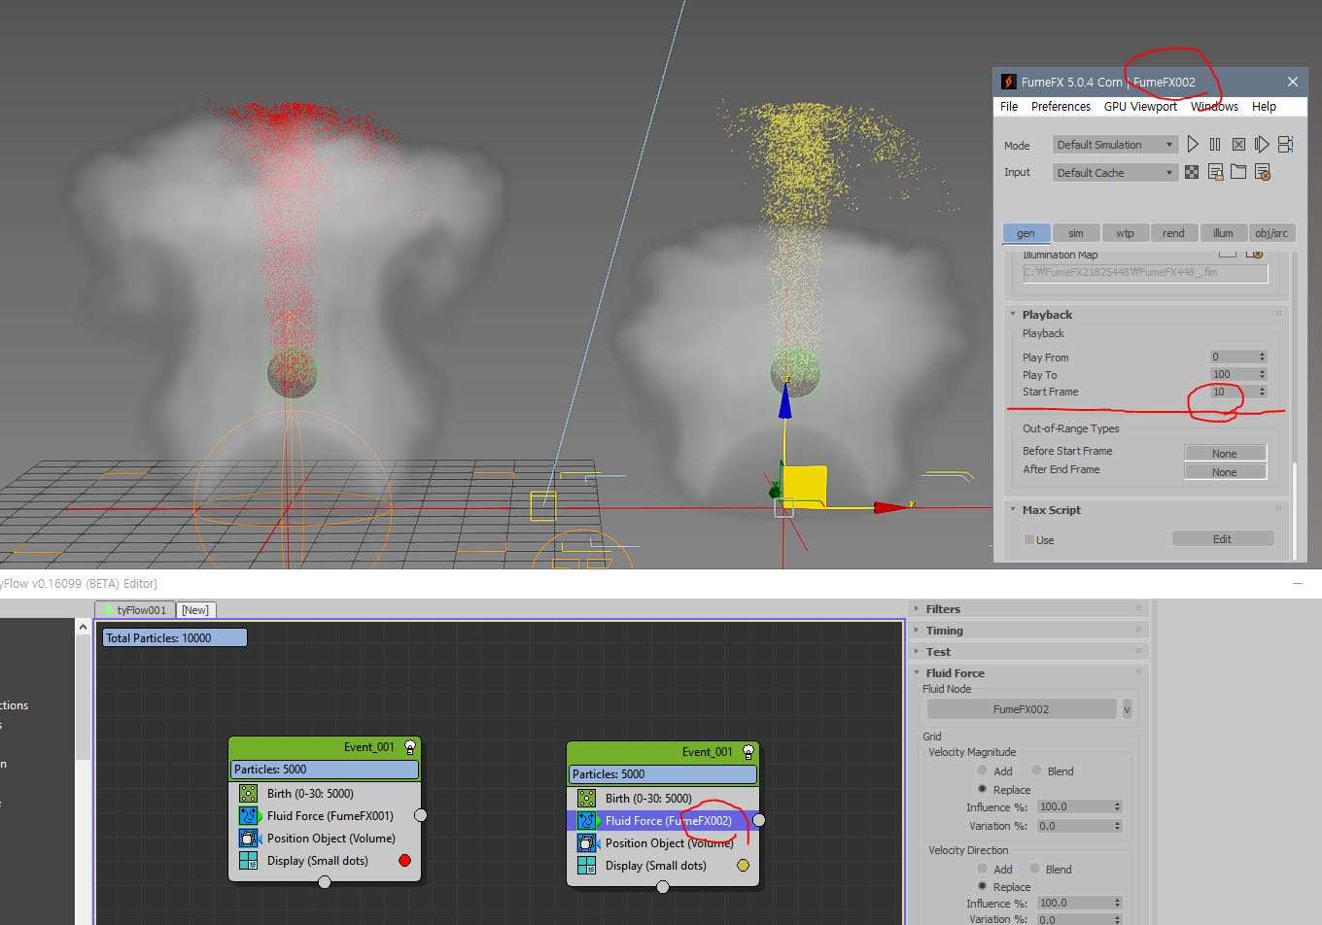1322x925 pixels.
Task: Click Position Object icon in left event
Action: coord(249,839)
